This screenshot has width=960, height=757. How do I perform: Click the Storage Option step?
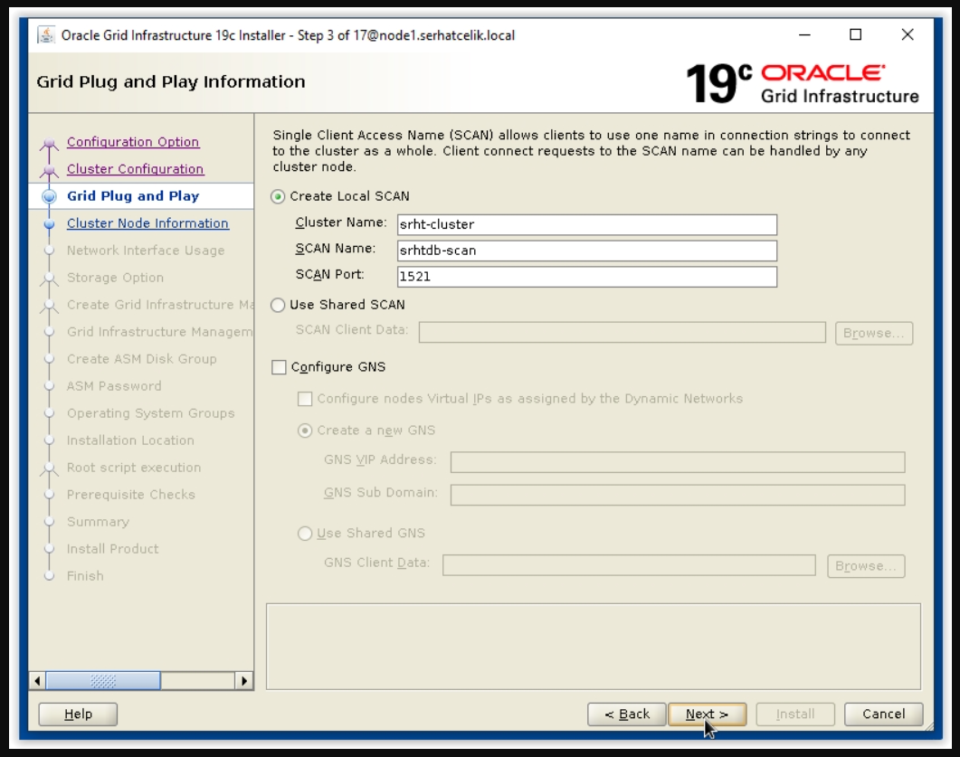tap(115, 278)
